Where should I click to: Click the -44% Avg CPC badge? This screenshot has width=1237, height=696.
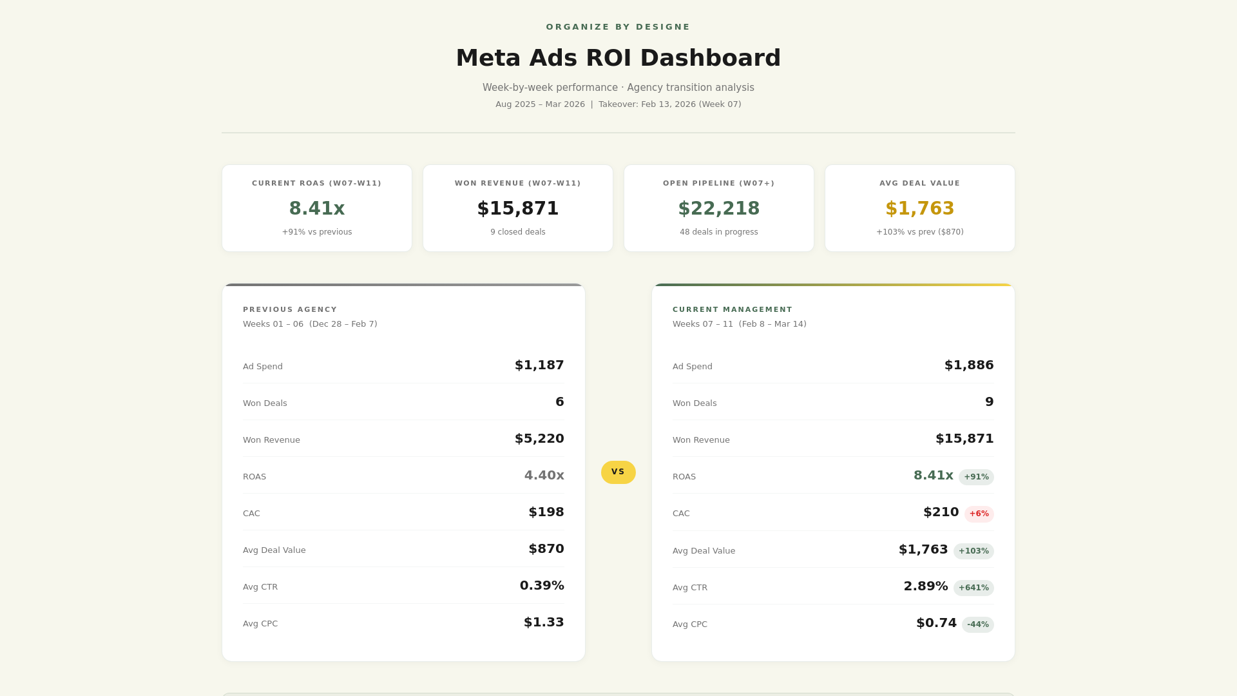(978, 624)
